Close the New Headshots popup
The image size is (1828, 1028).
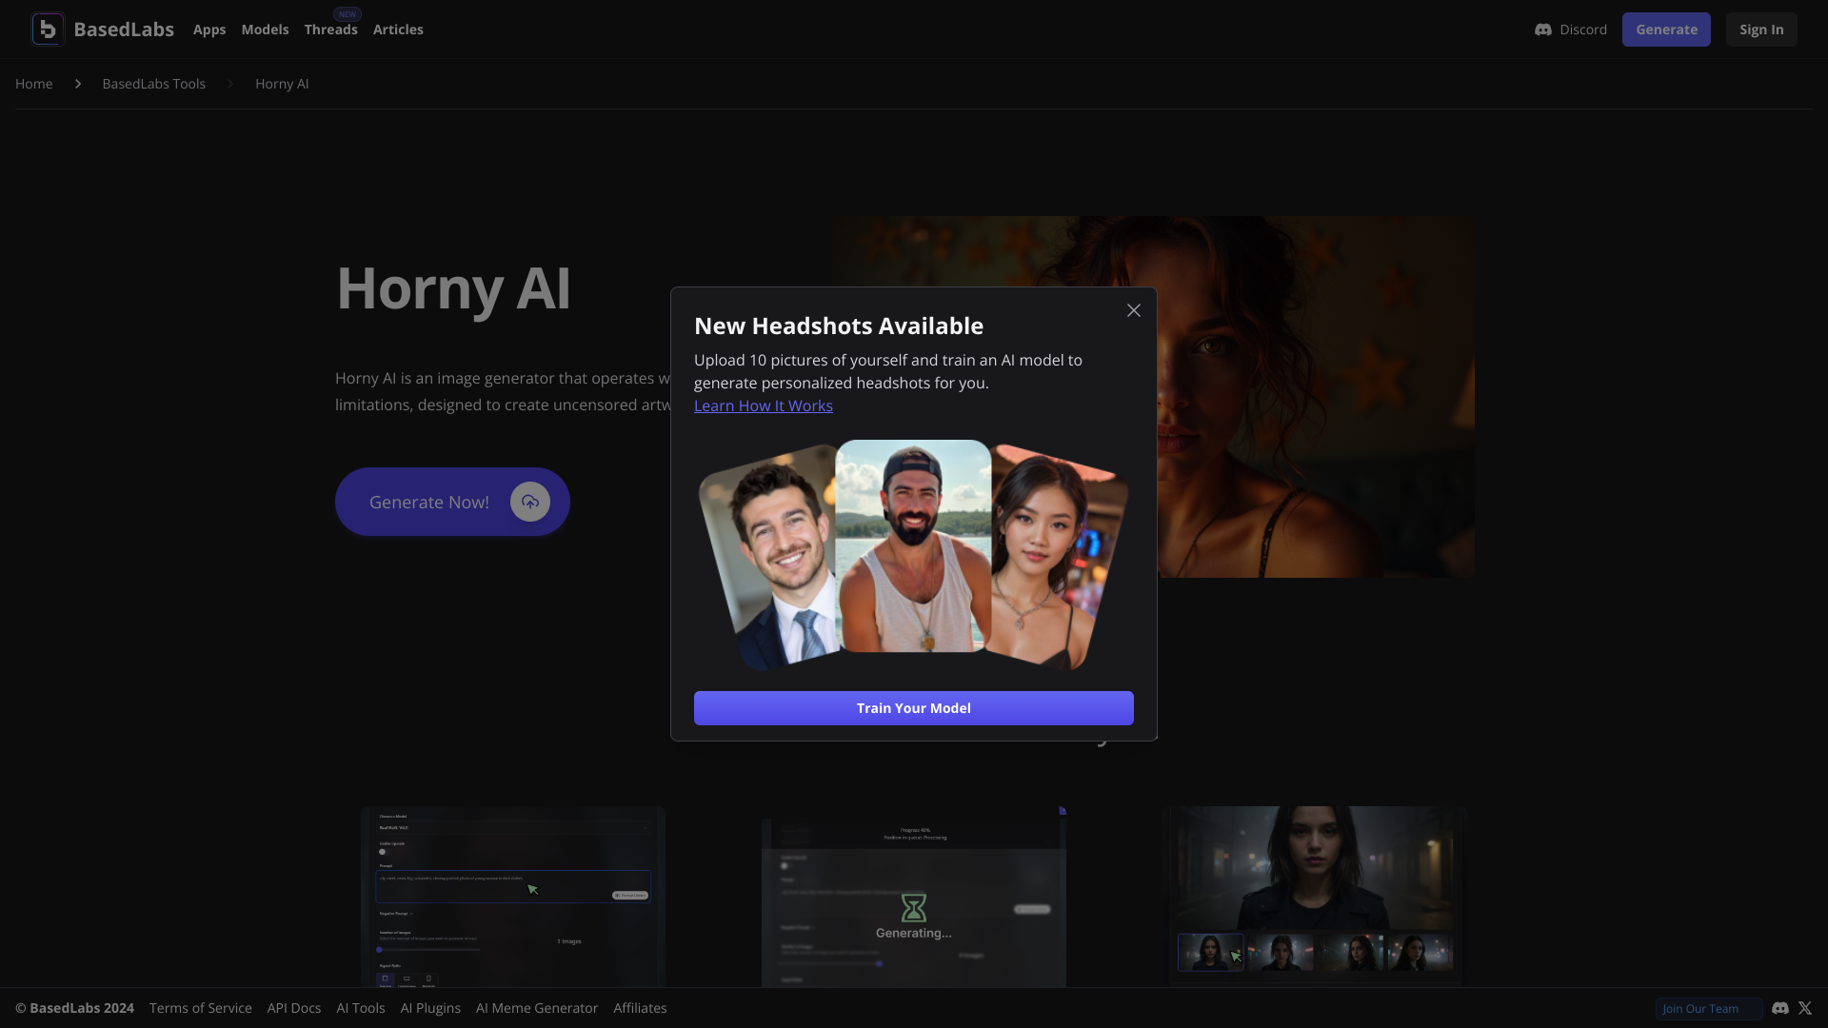tap(1133, 310)
